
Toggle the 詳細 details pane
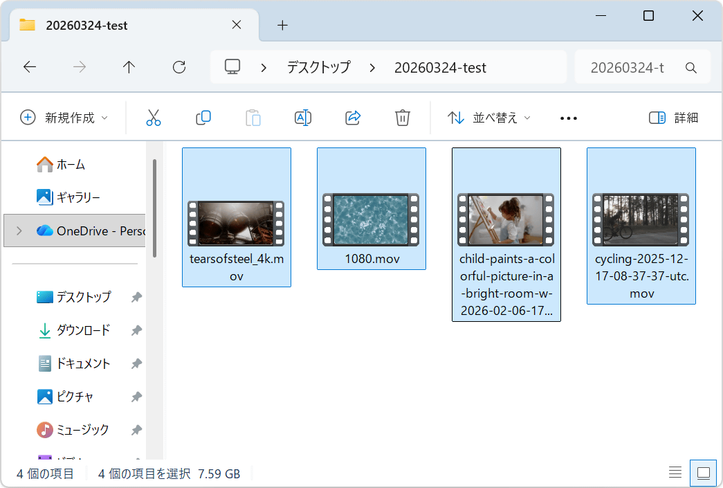tap(673, 118)
